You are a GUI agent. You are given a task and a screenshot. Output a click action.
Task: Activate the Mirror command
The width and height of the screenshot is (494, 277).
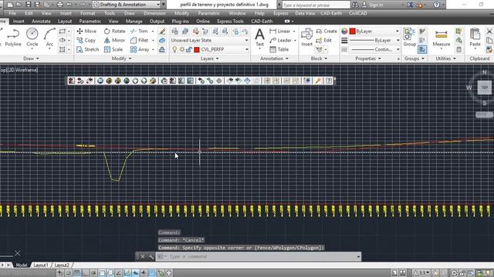click(114, 40)
